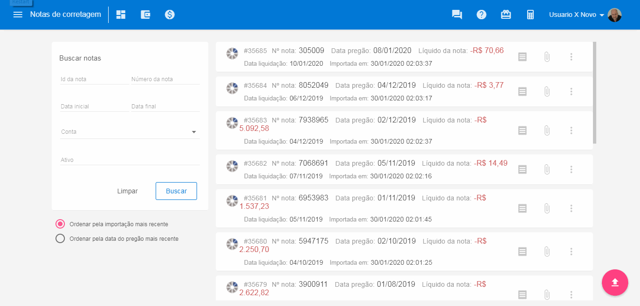640x306 pixels.
Task: Open details list icon for note #35684
Action: coord(522,92)
